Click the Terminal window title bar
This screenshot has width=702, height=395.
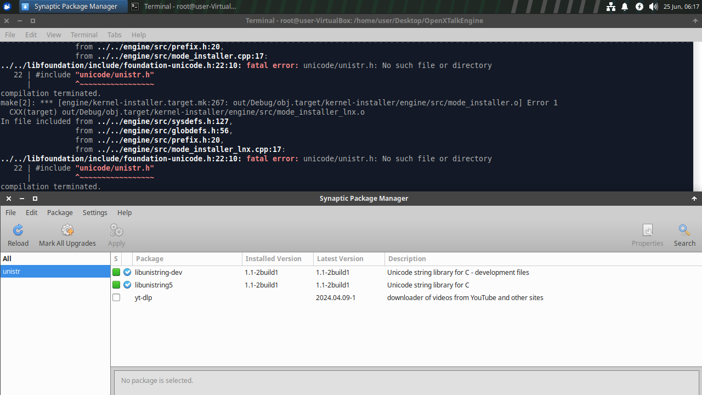(364, 20)
